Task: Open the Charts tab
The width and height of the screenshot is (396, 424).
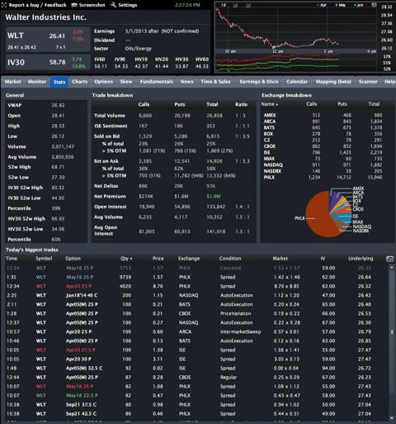Action: (x=80, y=82)
